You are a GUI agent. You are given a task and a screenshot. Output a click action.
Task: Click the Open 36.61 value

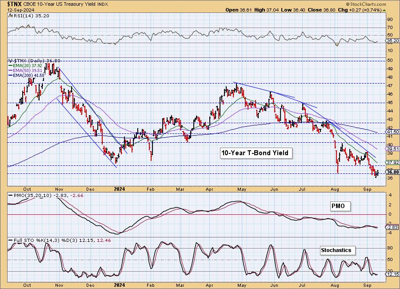pyautogui.click(x=239, y=10)
